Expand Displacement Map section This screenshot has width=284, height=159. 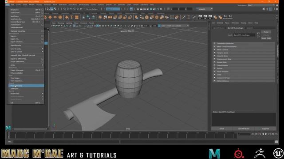[244, 59]
